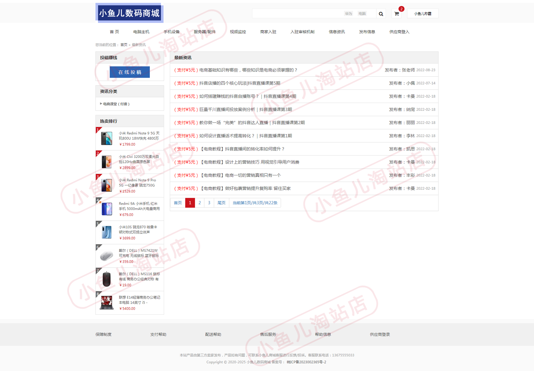This screenshot has width=534, height=371.
Task: Open the DELL MS116 wired mouse thumbnail
Action: tap(106, 279)
